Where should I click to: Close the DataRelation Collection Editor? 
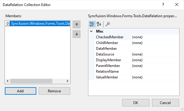coord(177,5)
